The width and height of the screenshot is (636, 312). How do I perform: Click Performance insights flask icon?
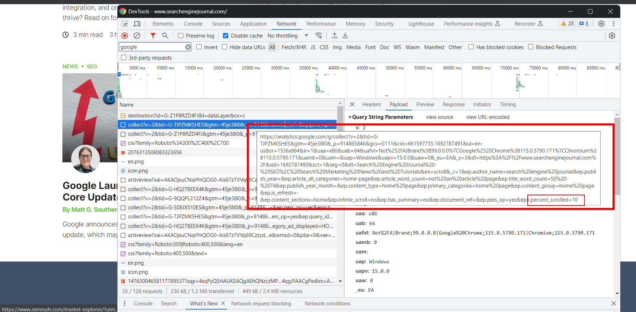498,23
